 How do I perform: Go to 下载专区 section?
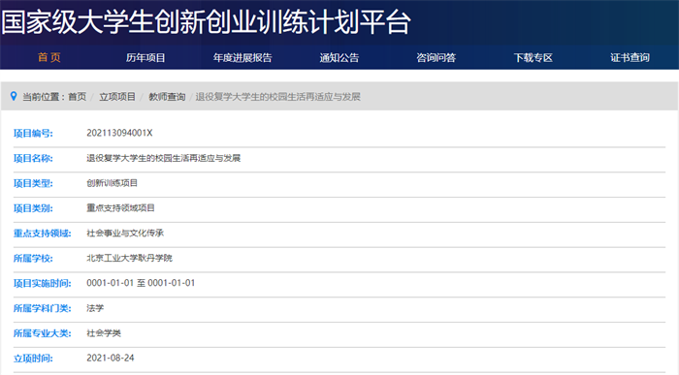pos(533,57)
